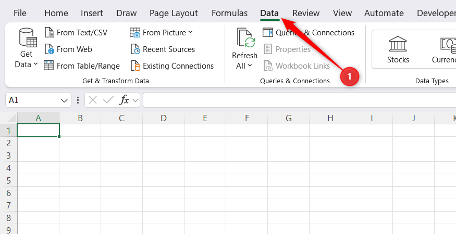Viewport: 456px width, 234px height.
Task: Select column B header
Action: tap(80, 118)
